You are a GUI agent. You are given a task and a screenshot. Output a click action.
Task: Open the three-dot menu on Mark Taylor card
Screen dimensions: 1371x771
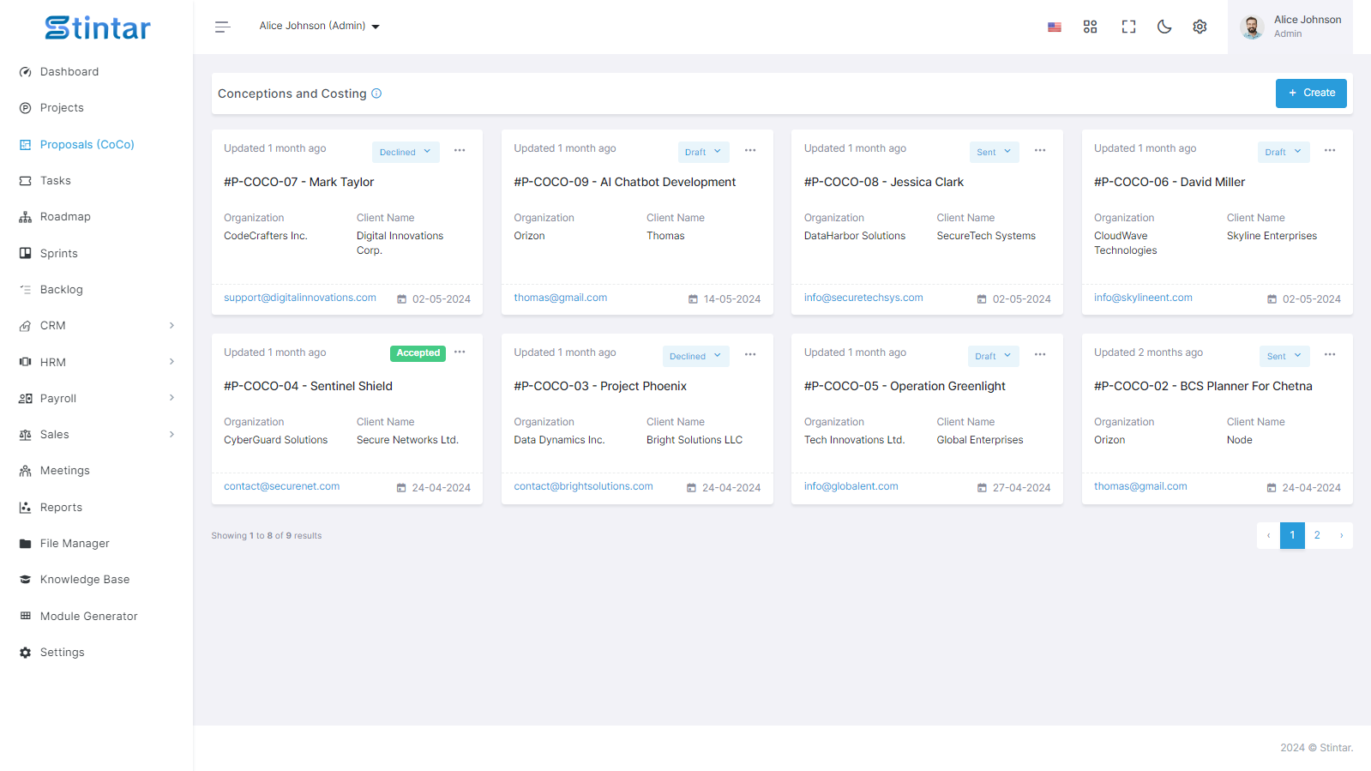(460, 151)
